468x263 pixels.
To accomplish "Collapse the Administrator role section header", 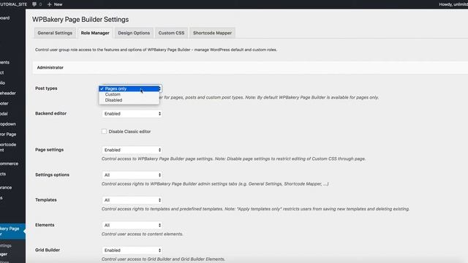I will [250, 68].
